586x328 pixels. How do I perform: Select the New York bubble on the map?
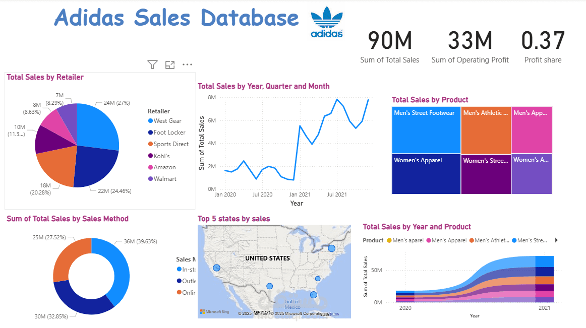pyautogui.click(x=331, y=248)
